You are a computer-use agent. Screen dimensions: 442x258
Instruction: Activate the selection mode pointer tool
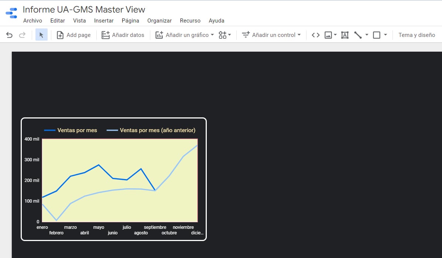(x=41, y=35)
